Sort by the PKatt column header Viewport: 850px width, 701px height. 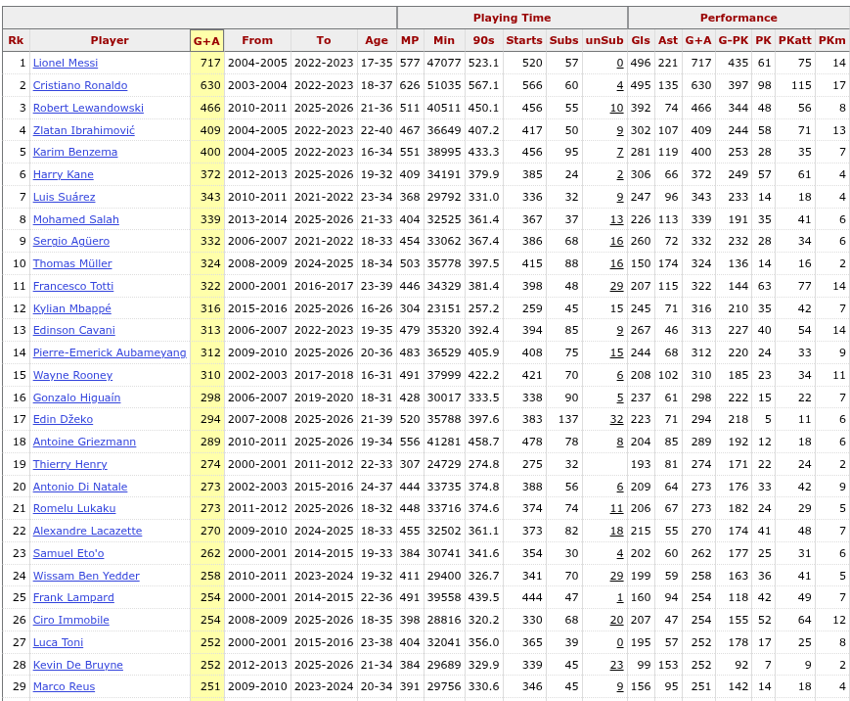795,40
